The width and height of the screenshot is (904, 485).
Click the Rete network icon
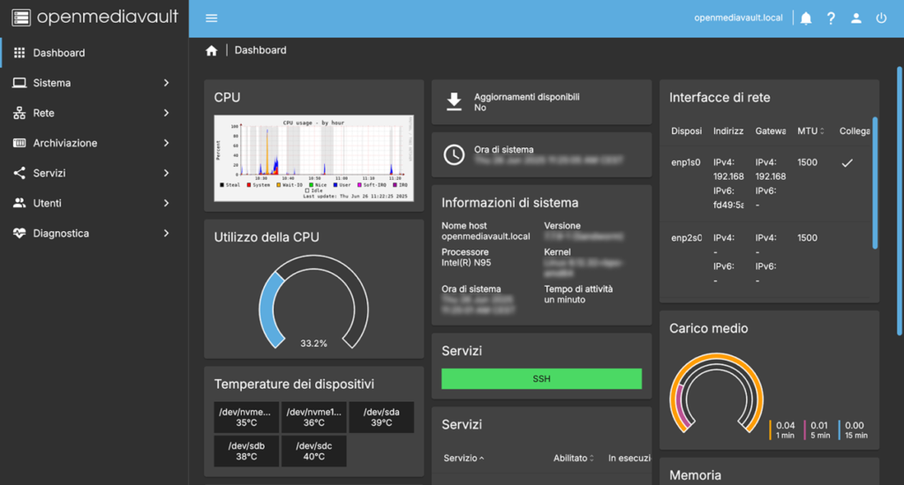(19, 113)
